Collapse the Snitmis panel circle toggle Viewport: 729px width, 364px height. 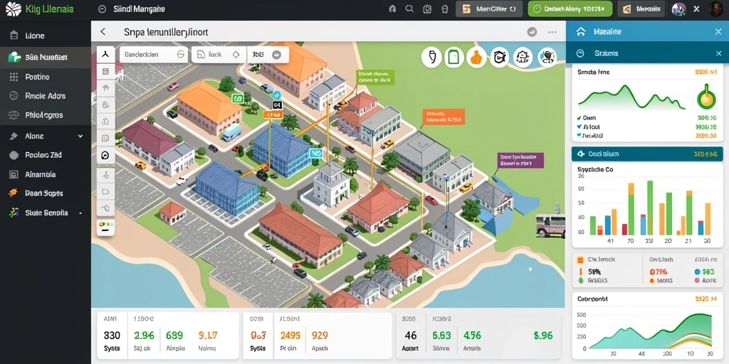579,53
